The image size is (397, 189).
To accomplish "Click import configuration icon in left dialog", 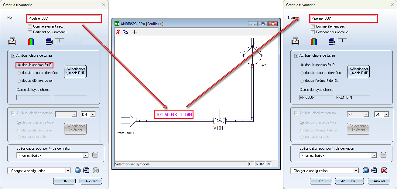I will [x=87, y=171].
